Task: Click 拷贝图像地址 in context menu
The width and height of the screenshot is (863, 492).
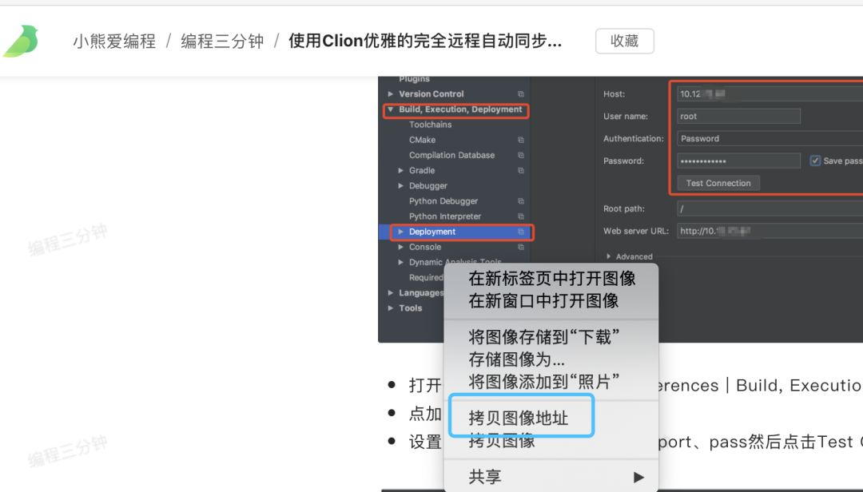Action: [519, 418]
